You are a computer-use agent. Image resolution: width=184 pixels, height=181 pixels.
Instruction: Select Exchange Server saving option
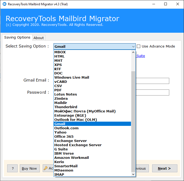pos(92,141)
